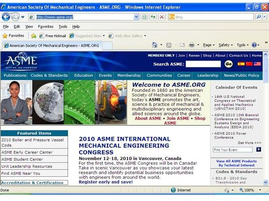Select the US flag language icon

[x=257, y=64]
